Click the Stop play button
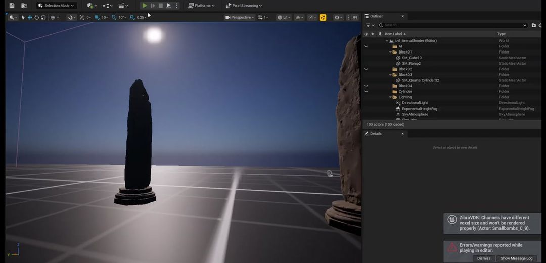Viewport: 546px width, 263px height. click(x=161, y=6)
